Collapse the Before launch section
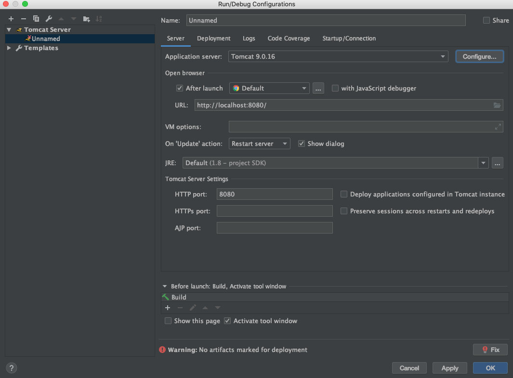Viewport: 513px width, 378px height. (x=165, y=287)
